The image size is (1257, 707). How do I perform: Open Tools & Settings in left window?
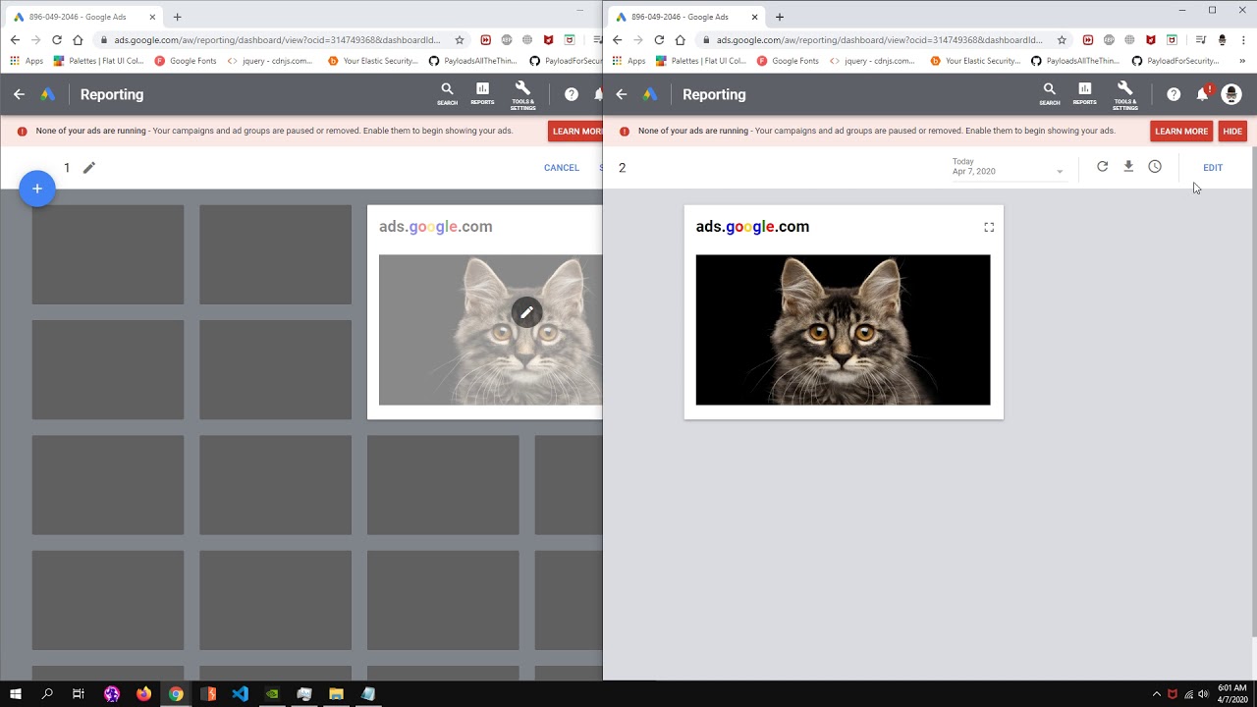tap(522, 95)
